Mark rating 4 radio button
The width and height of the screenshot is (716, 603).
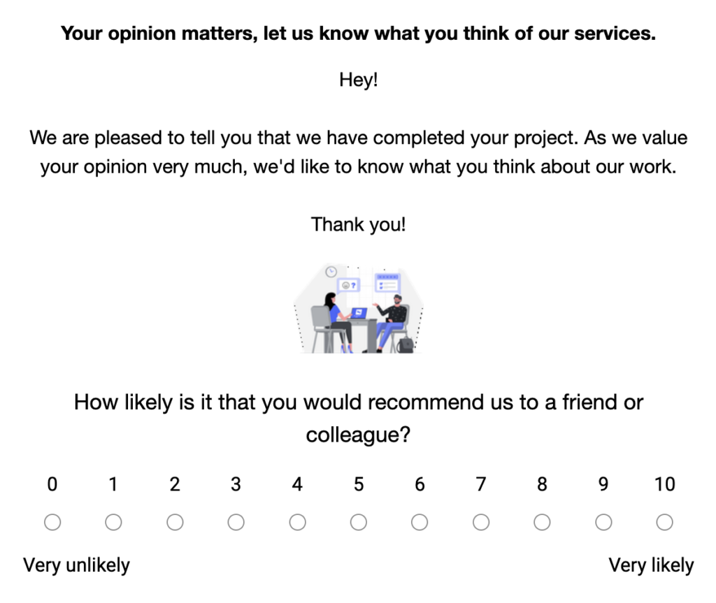coord(297,522)
